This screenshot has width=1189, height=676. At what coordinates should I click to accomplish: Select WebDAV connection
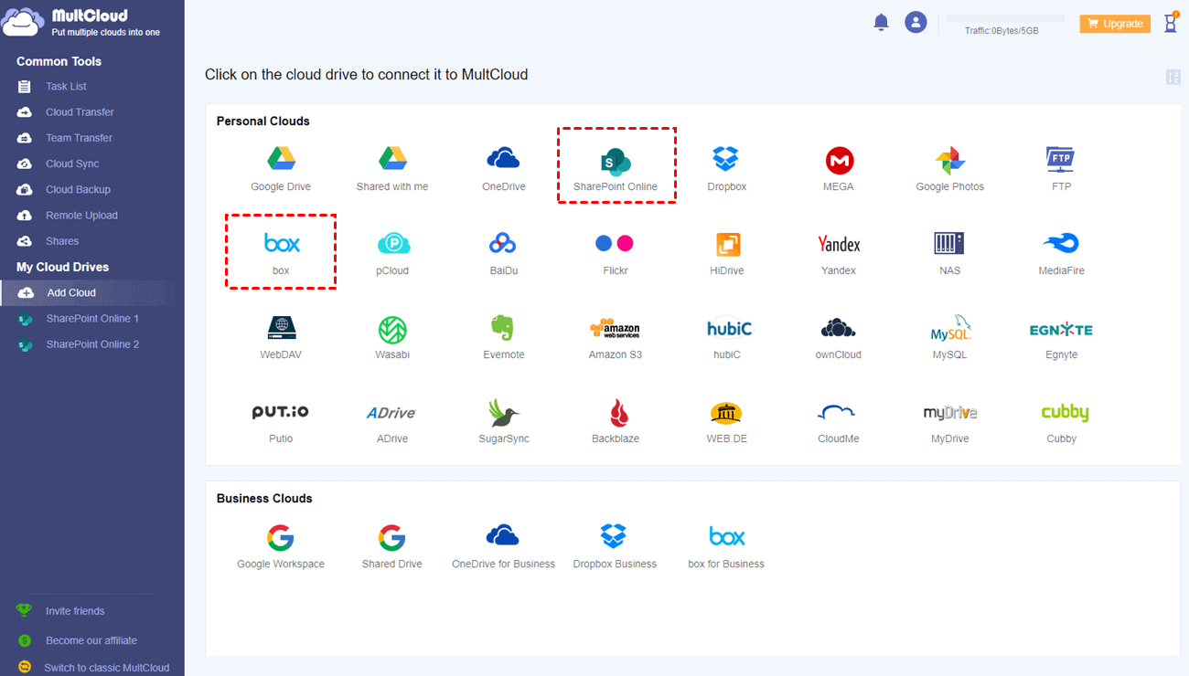click(x=281, y=336)
